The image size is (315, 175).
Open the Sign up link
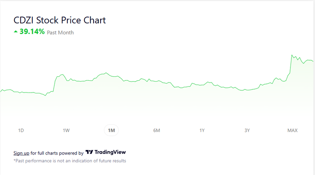click(x=21, y=153)
